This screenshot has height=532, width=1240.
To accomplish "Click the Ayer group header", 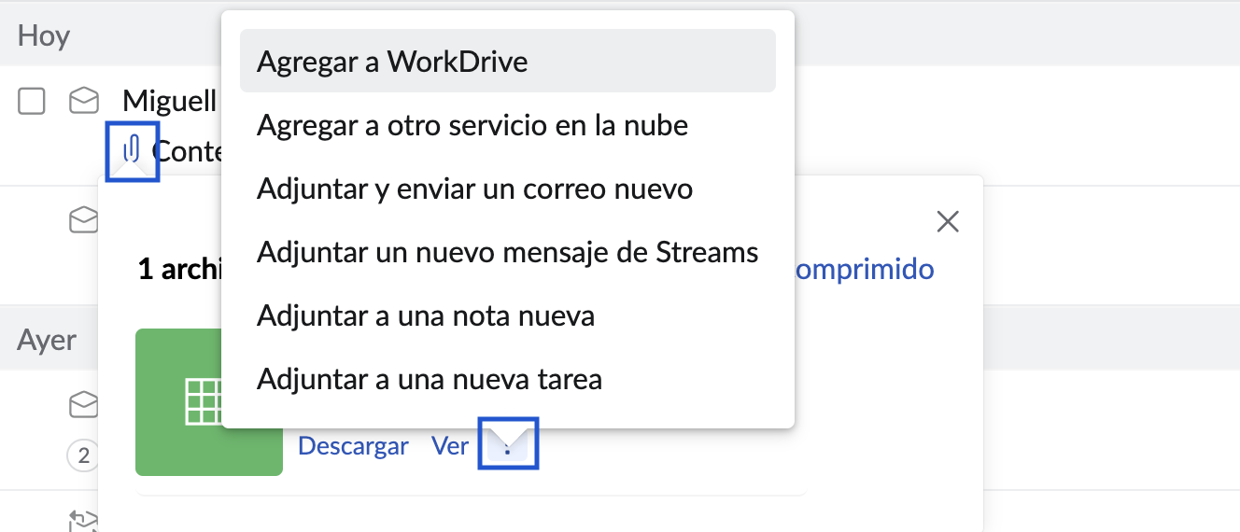I will point(47,339).
